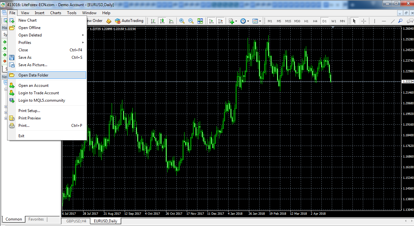This screenshot has height=226, width=414.
Task: Select Close in the File menu
Action: (47, 50)
